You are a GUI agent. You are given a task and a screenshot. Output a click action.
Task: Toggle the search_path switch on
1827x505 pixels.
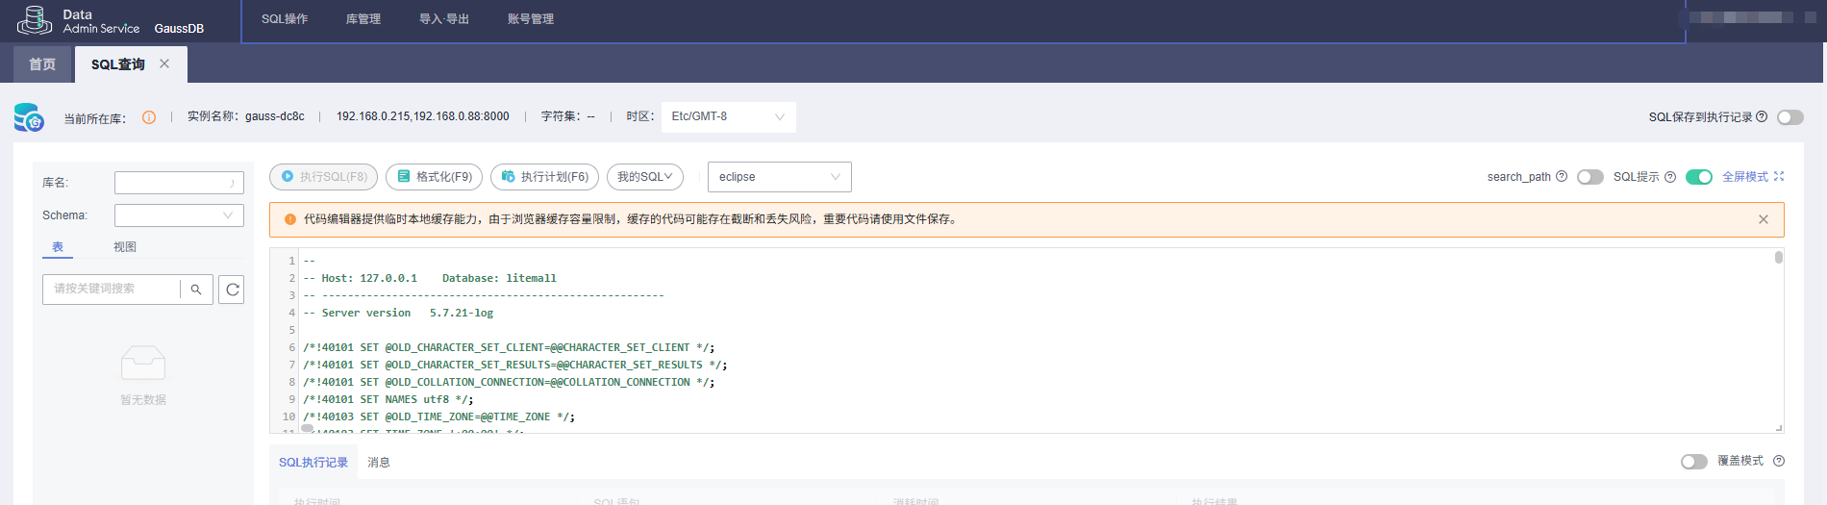point(1590,177)
